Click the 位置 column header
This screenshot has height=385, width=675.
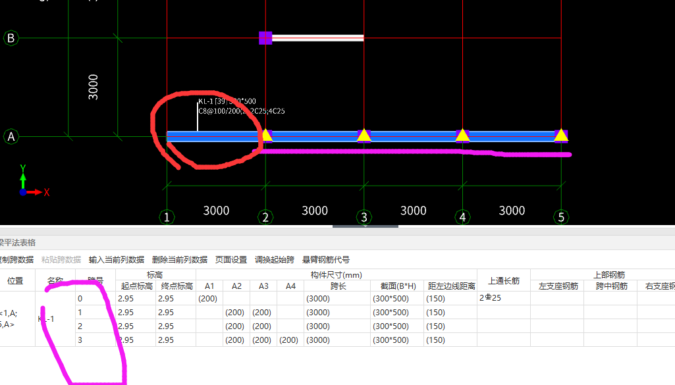click(16, 280)
